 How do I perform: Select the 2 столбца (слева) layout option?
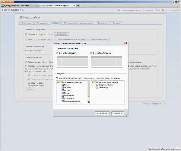coord(57,53)
